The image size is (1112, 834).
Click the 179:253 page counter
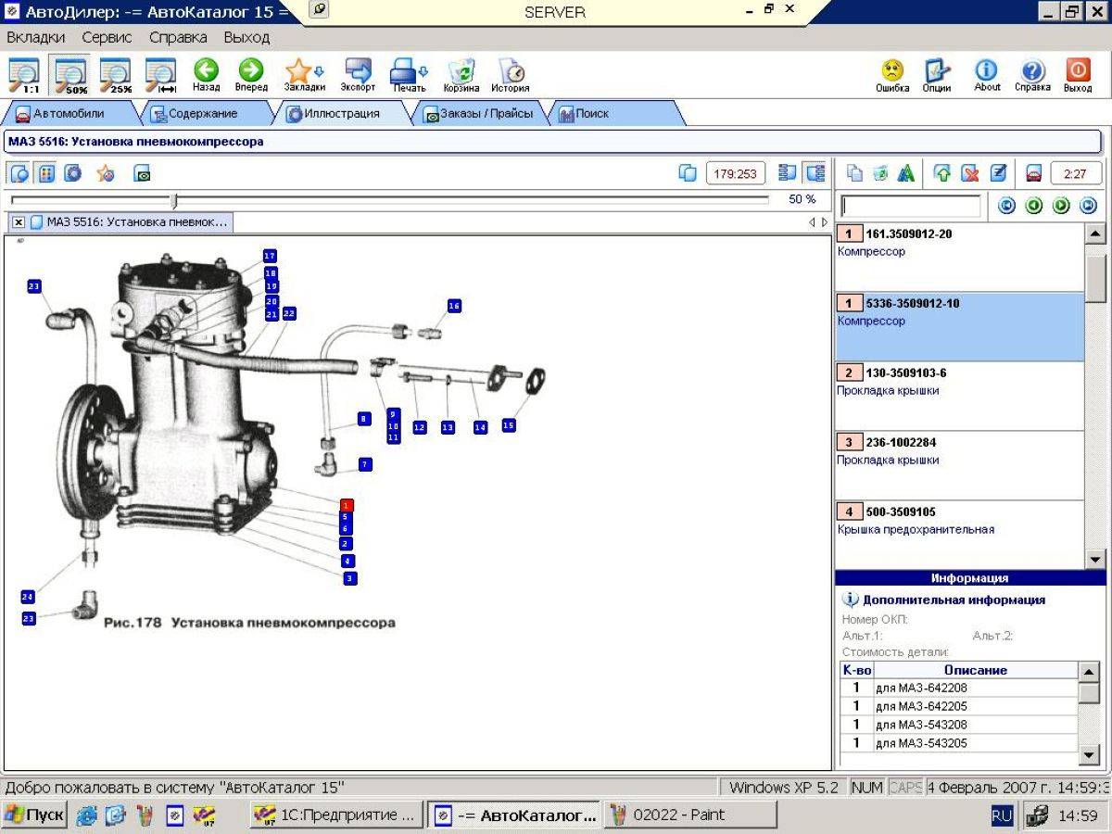(735, 172)
